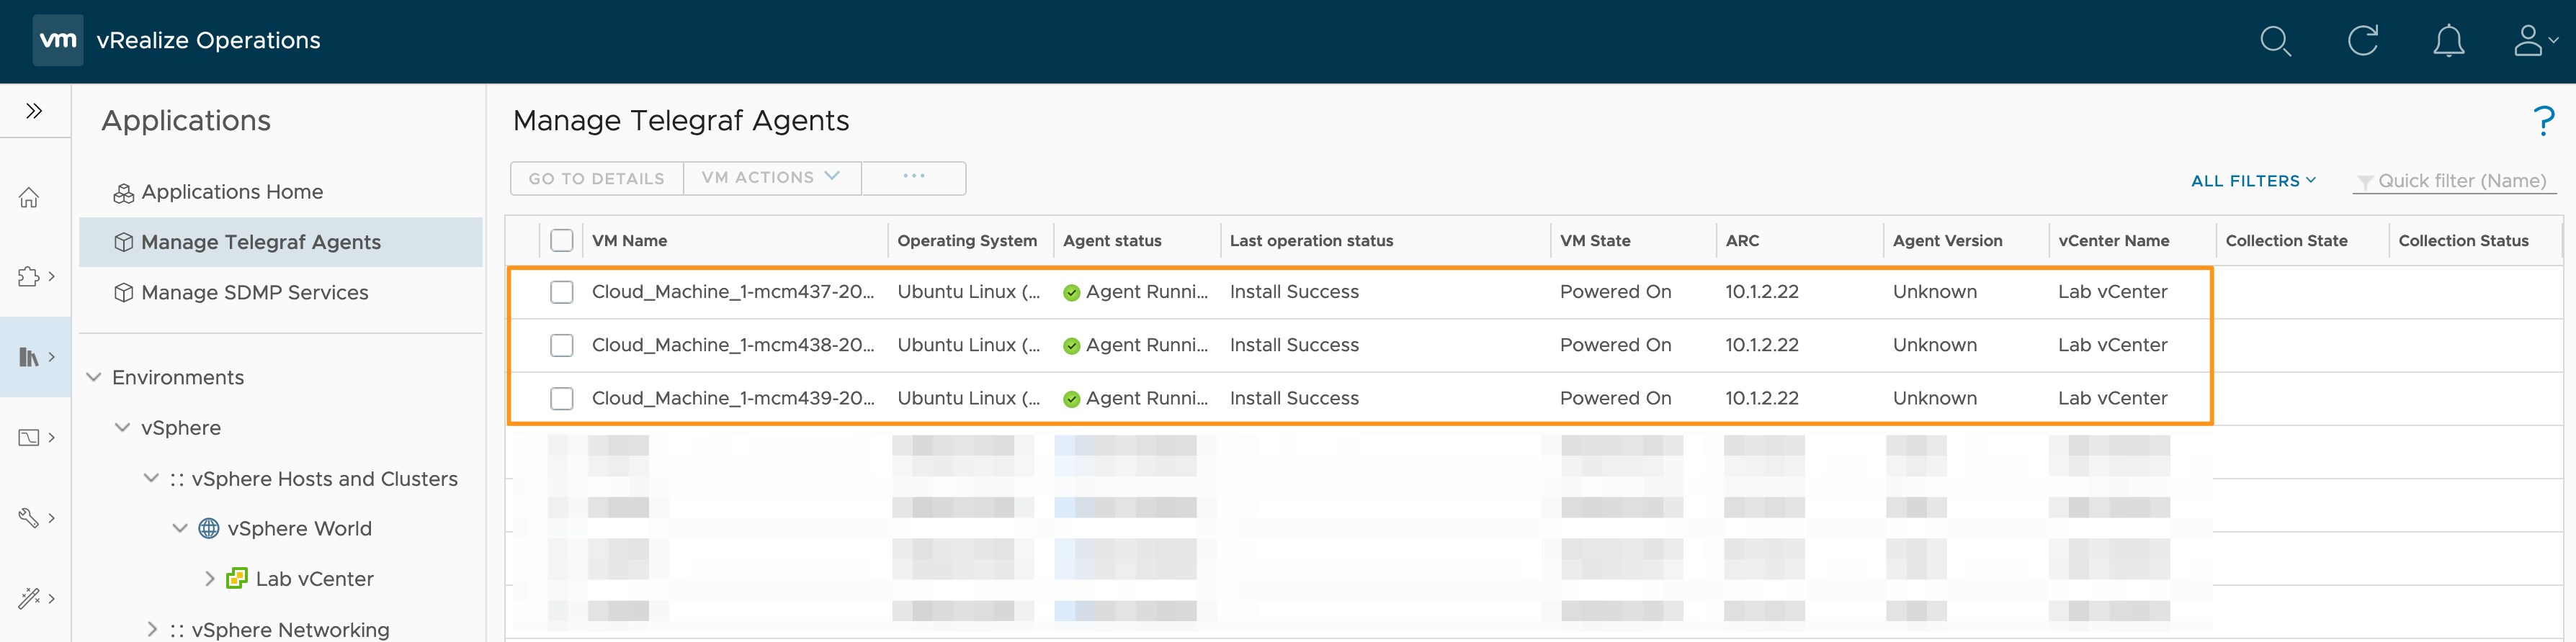The height and width of the screenshot is (642, 2576).
Task: Toggle the select-all checkbox in table header
Action: (562, 240)
